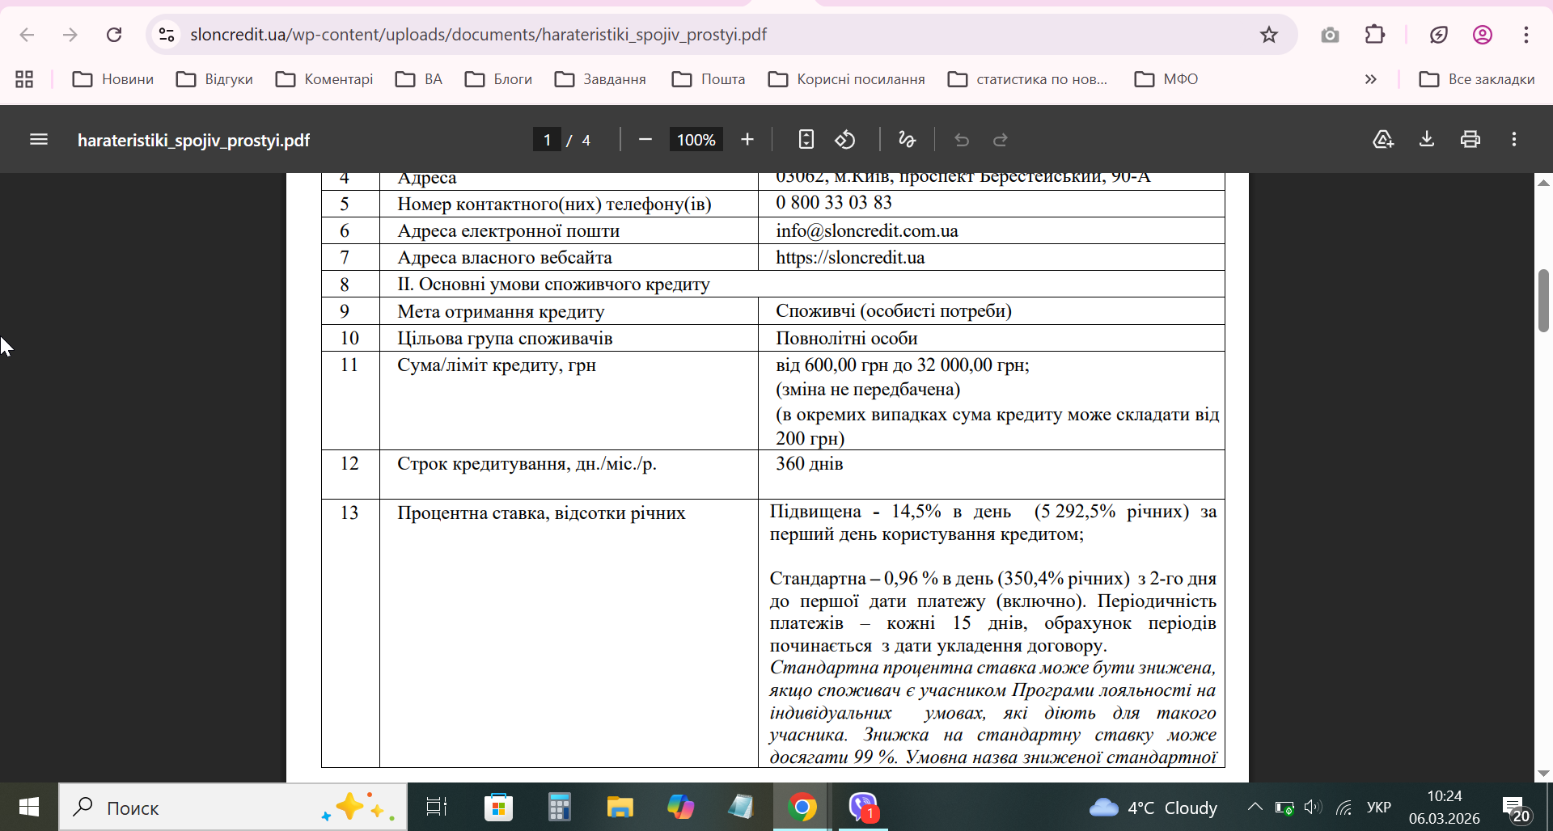The width and height of the screenshot is (1553, 831).
Task: Rotate the PDF counterclockwise
Action: point(845,140)
